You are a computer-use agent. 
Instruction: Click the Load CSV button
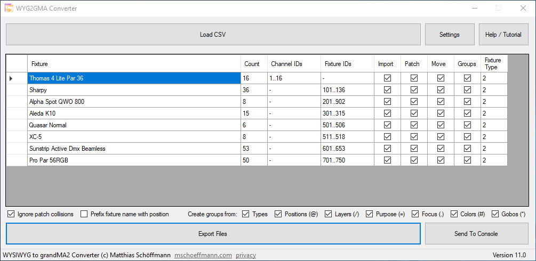213,35
